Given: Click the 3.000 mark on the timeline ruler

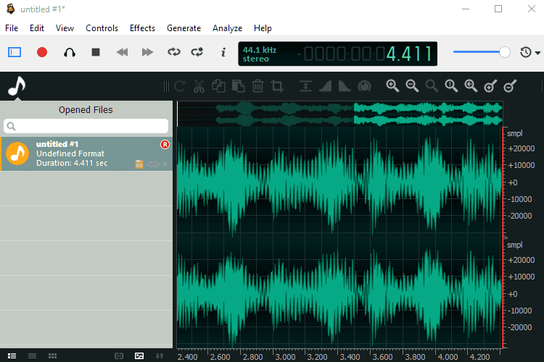Looking at the screenshot, I should pos(285,357).
